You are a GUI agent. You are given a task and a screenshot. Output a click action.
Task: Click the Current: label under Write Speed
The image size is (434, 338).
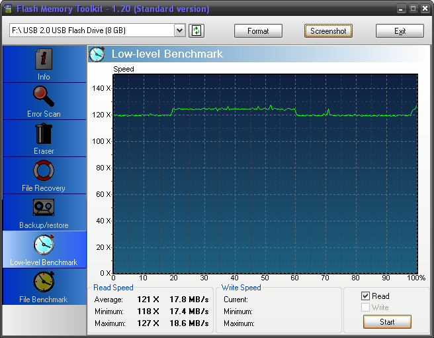(236, 300)
